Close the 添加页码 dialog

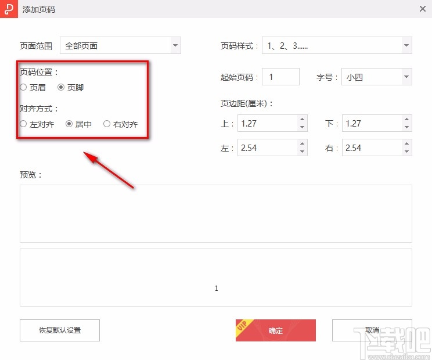tap(422, 9)
